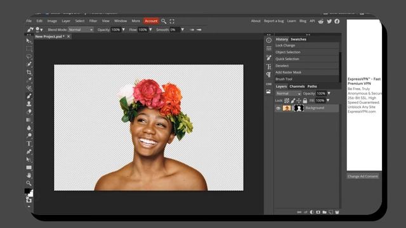The height and width of the screenshot is (228, 406).
Task: Toggle the Quick Mask mode button
Action: 29,200
